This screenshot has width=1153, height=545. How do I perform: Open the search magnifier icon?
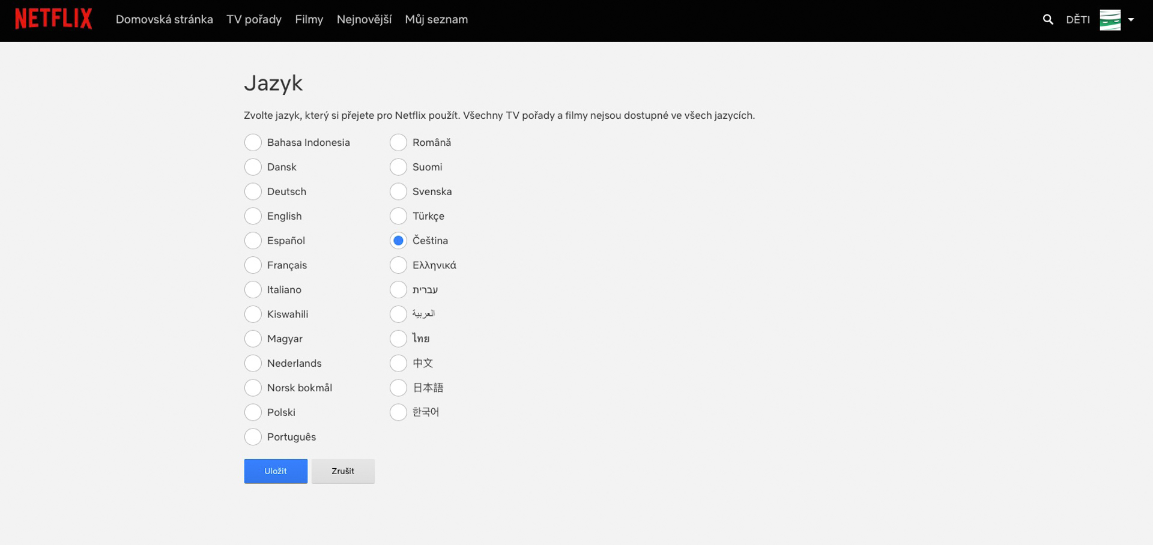[1048, 19]
